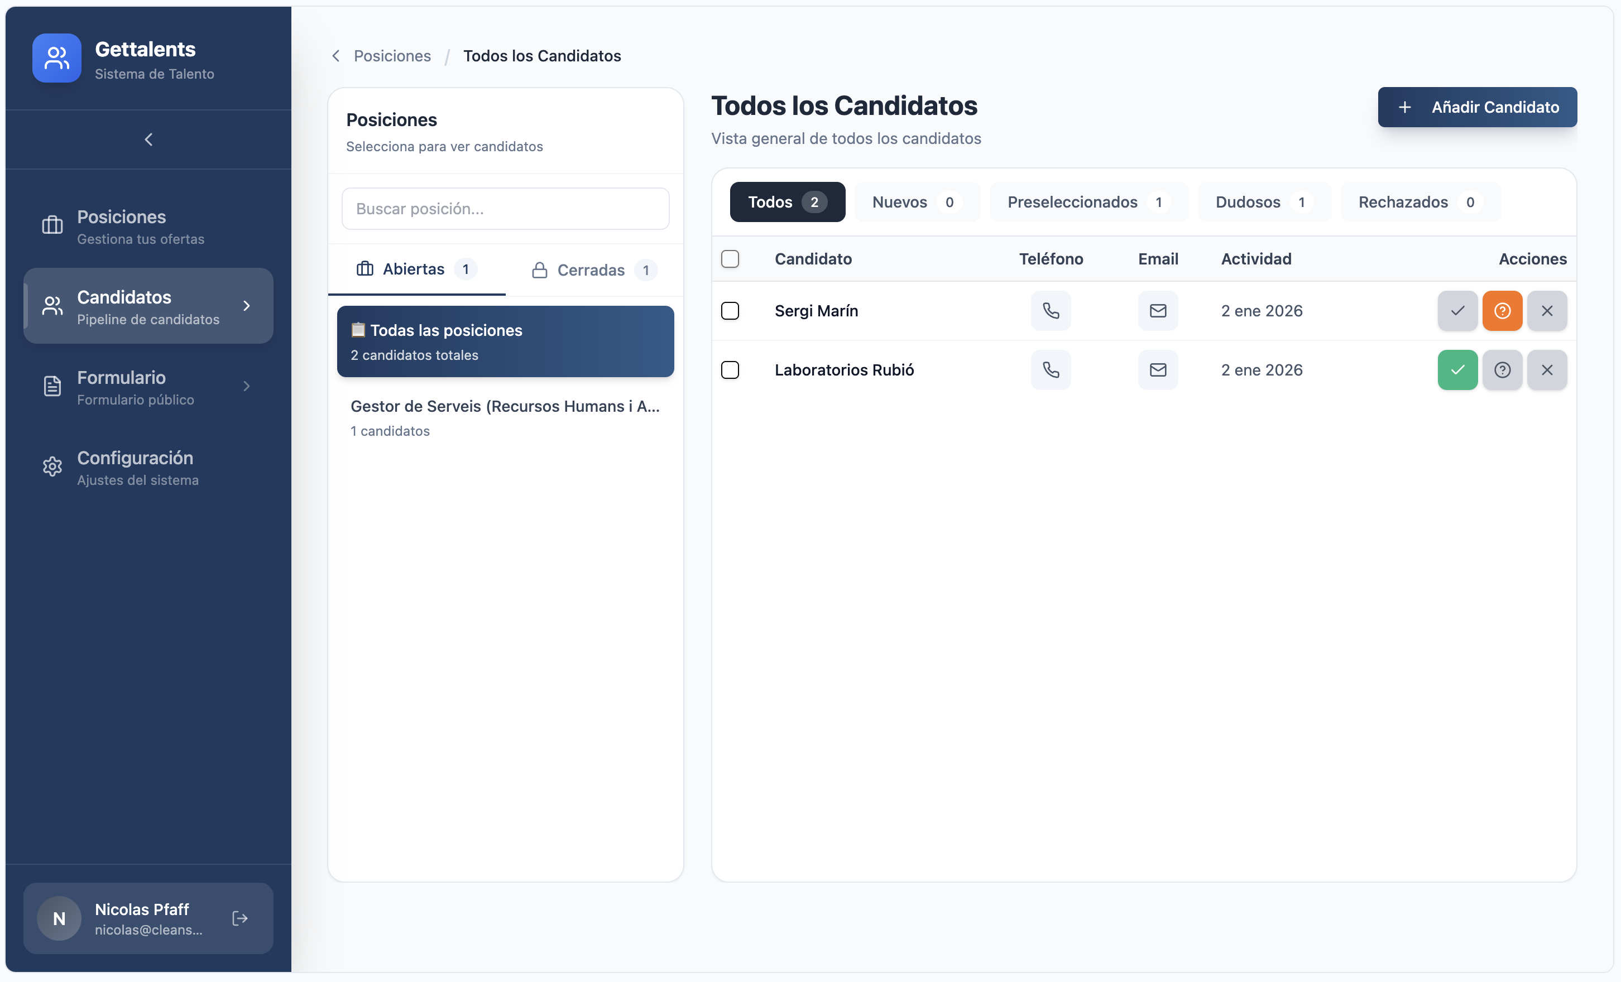Focus the Buscar posición search field
Viewport: 1621px width, 982px height.
click(x=505, y=209)
